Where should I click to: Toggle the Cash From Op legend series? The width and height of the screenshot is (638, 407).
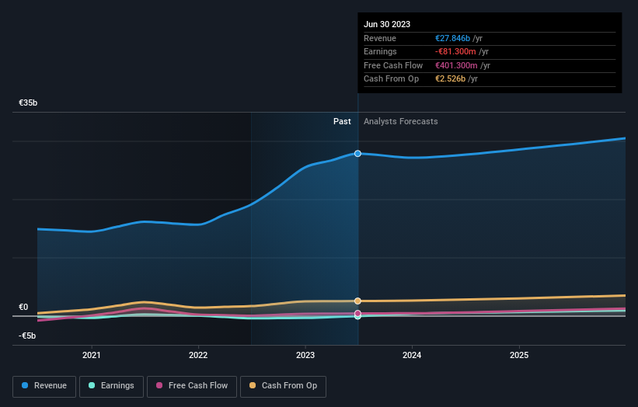(283, 386)
